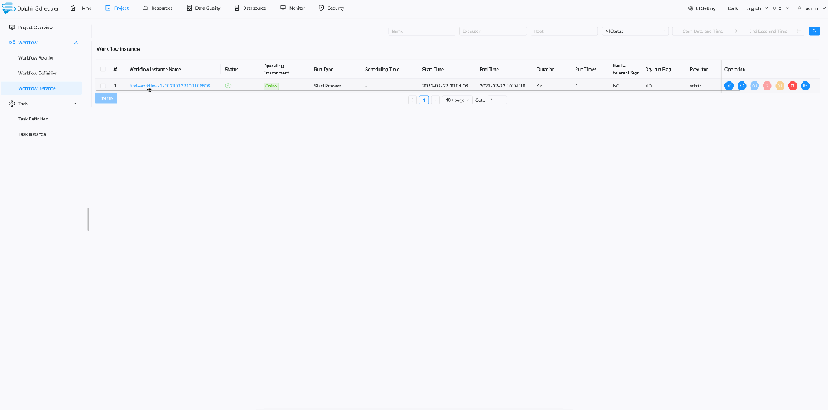Screen dimensions: 828x410
Task: Go to the Monitor menu
Action: click(293, 8)
